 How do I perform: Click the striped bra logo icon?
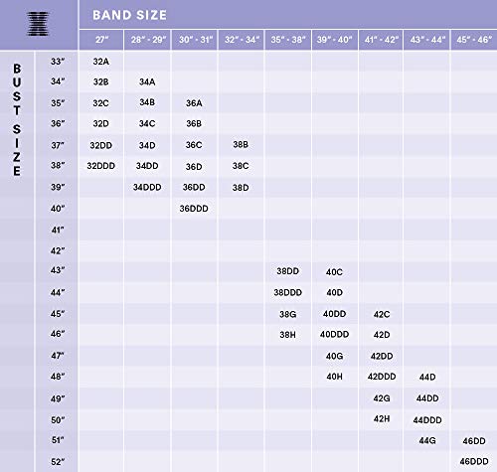click(38, 24)
